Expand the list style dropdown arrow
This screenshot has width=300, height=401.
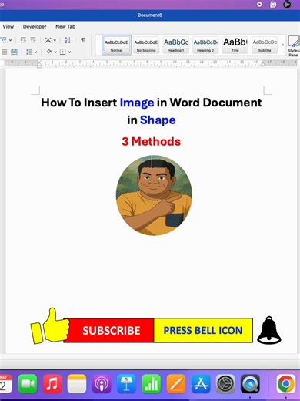tap(10, 40)
